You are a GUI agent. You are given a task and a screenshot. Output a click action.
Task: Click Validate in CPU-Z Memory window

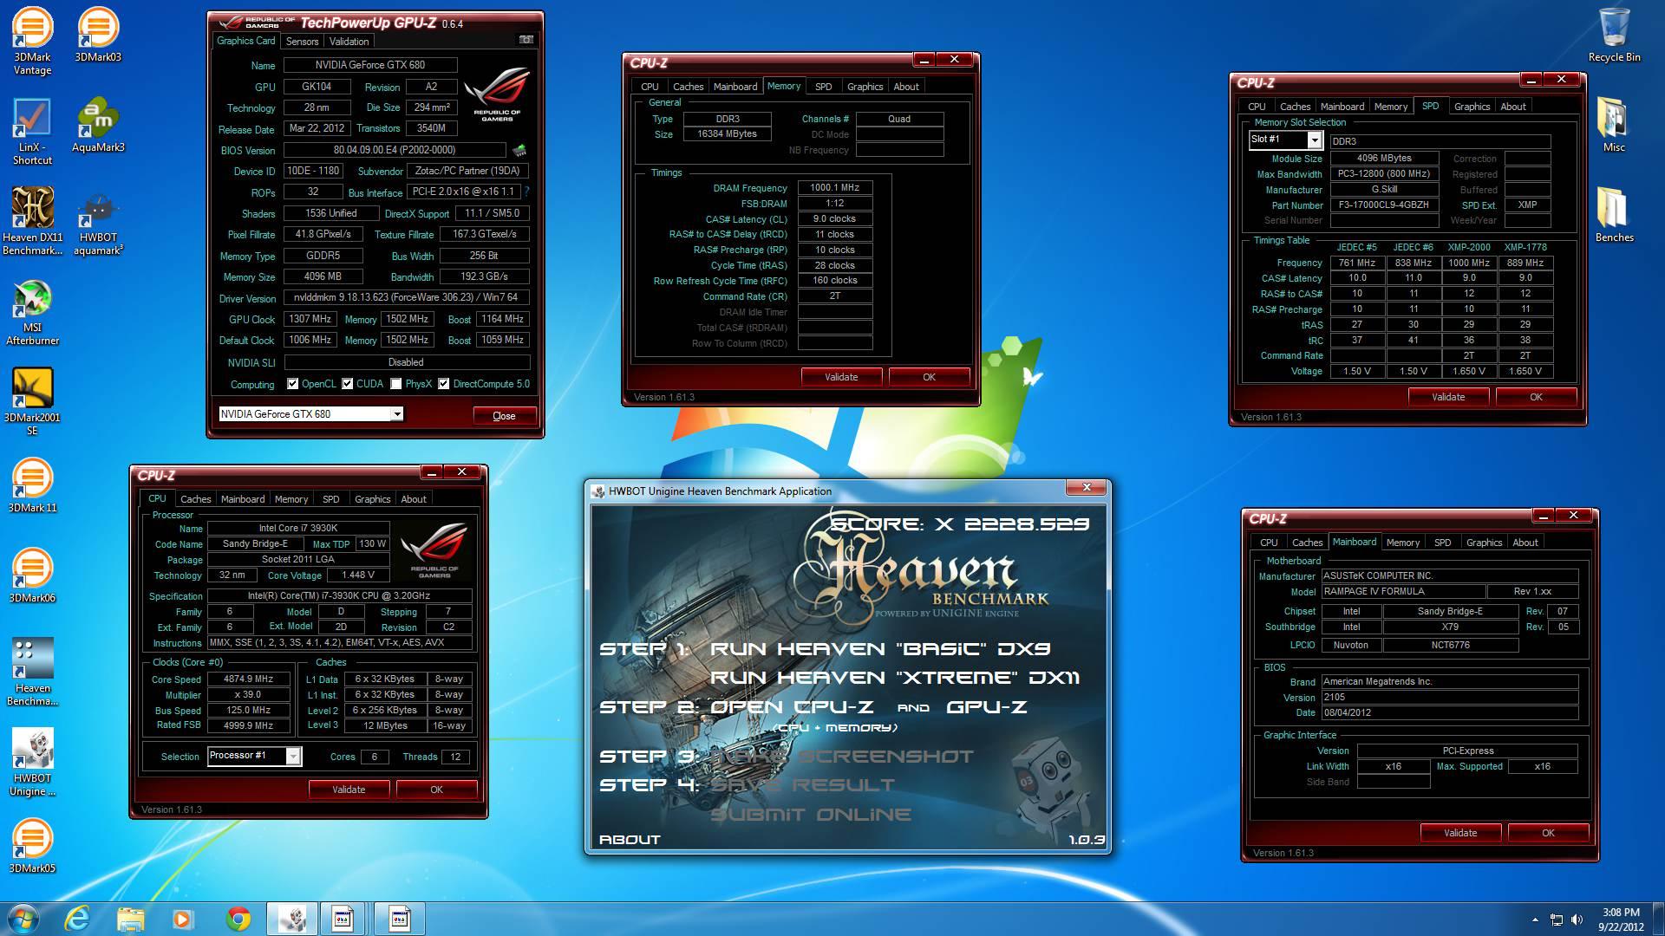coord(841,377)
